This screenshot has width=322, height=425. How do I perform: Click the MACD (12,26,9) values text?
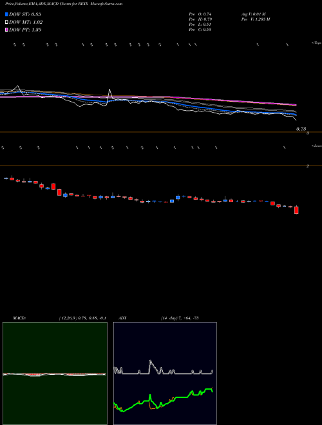point(82,318)
